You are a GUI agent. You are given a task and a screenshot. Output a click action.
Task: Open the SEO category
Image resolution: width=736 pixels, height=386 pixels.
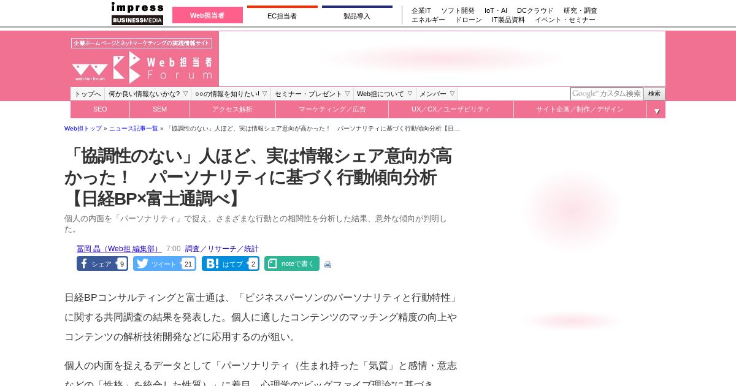[x=100, y=110]
